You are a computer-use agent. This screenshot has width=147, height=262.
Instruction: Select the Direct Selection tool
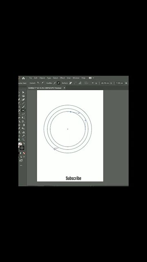[23, 93]
